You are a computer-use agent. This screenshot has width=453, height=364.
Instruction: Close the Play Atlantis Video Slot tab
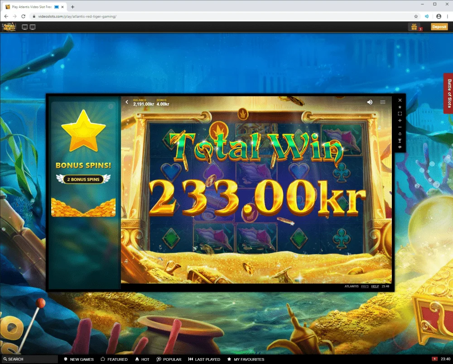[63, 7]
